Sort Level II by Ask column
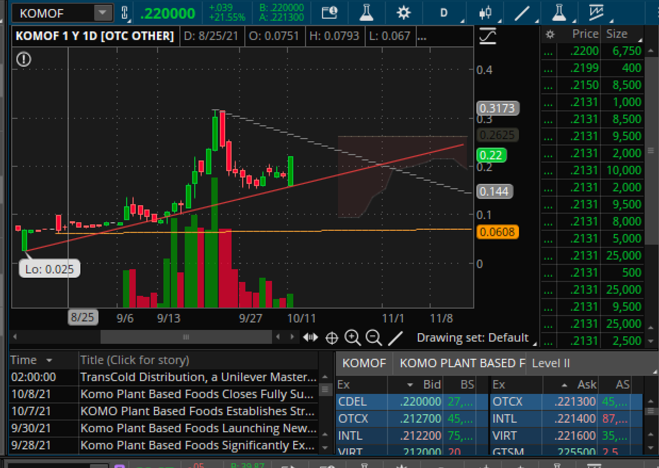The width and height of the screenshot is (659, 468). pyautogui.click(x=580, y=384)
